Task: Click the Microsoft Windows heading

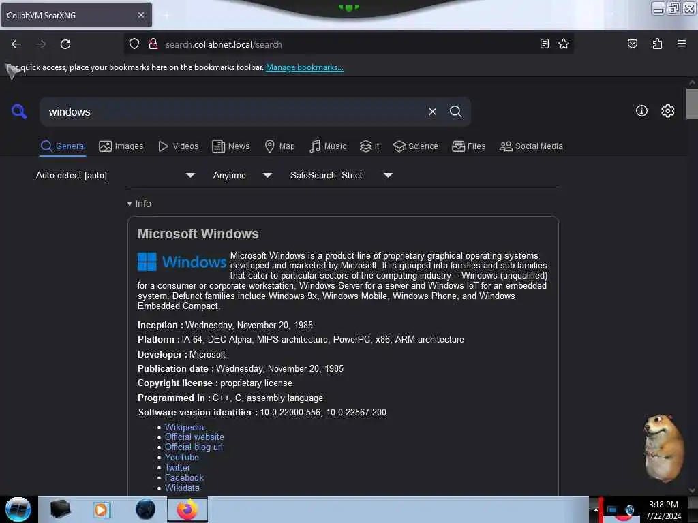Action: click(x=198, y=234)
